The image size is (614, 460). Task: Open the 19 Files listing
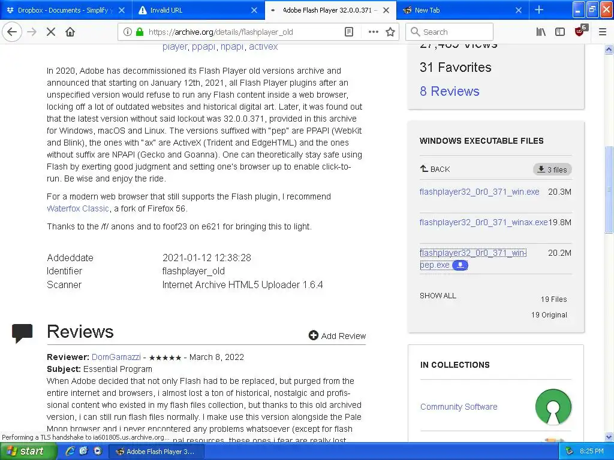click(553, 299)
